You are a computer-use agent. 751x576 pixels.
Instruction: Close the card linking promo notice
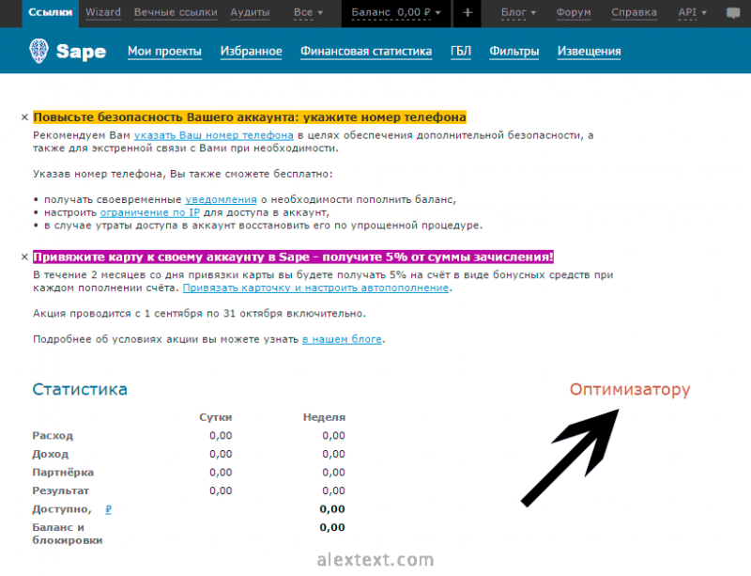[x=25, y=257]
